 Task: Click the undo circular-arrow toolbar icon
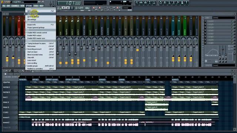(160, 3)
